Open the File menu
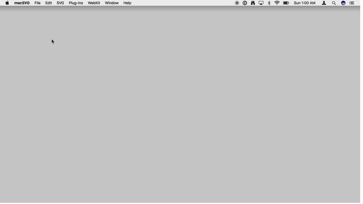This screenshot has height=204, width=363. point(37,3)
